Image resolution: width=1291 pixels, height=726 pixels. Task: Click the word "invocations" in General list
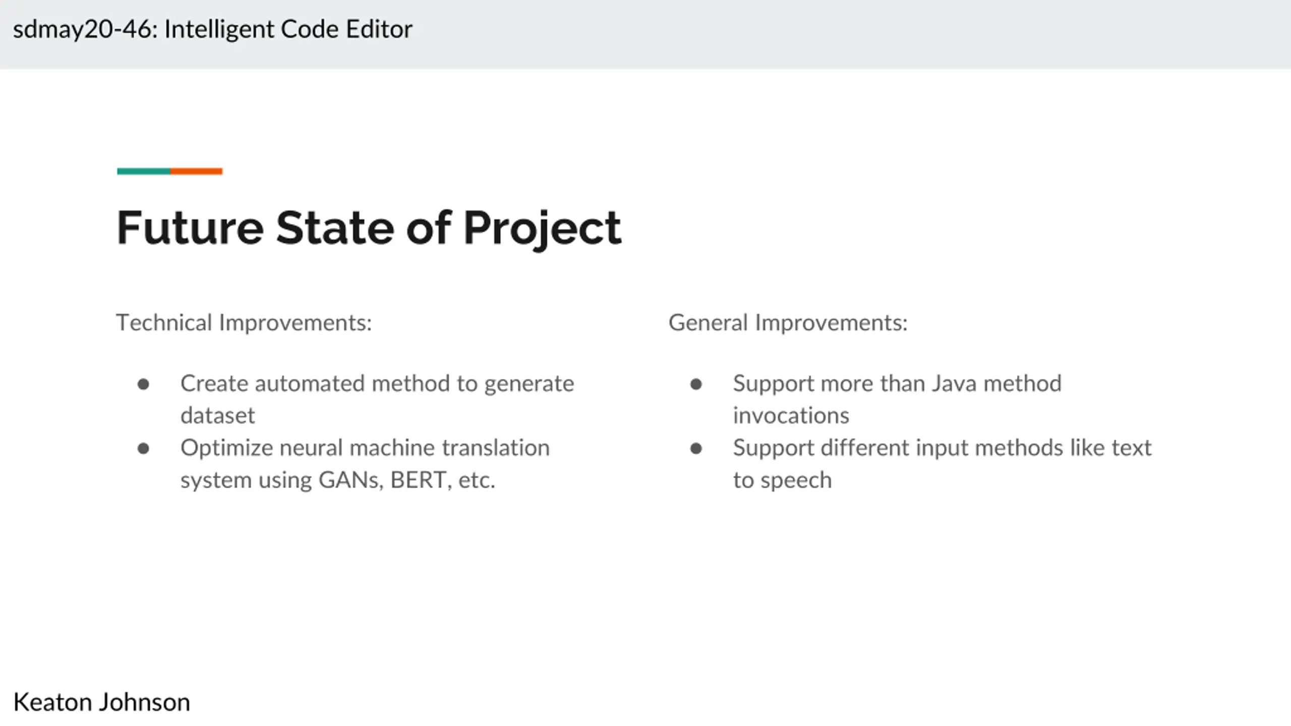pyautogui.click(x=791, y=416)
